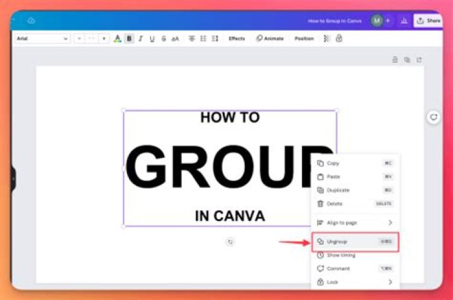Open the Position panel
The image size is (453, 300).
click(304, 39)
